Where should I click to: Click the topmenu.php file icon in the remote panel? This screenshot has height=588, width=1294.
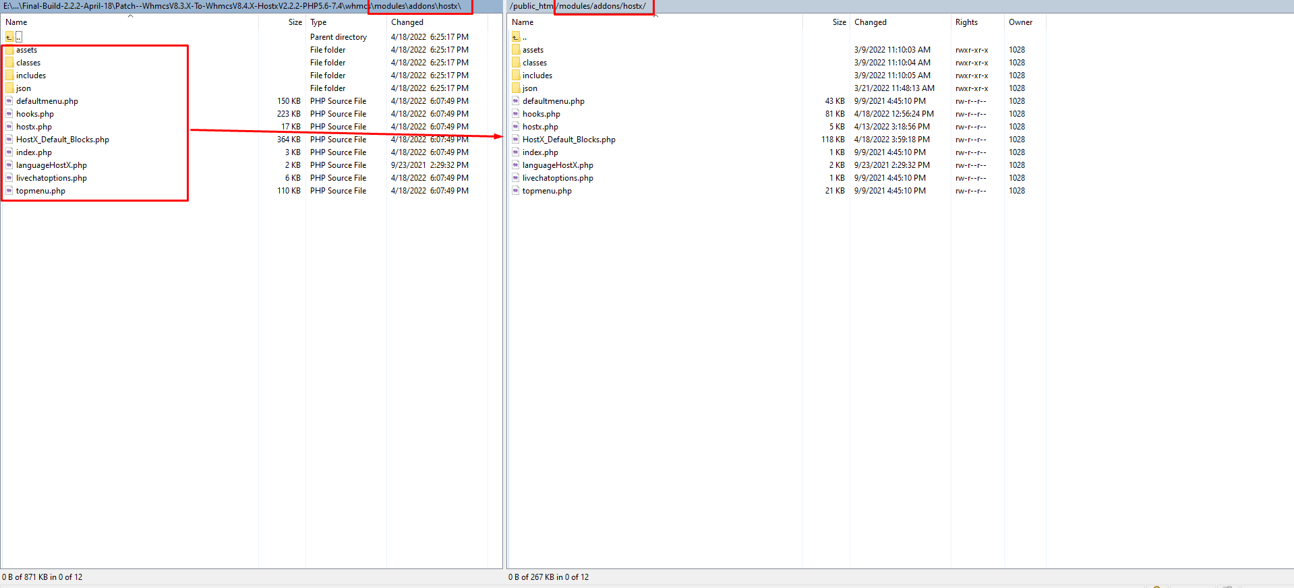coord(516,191)
